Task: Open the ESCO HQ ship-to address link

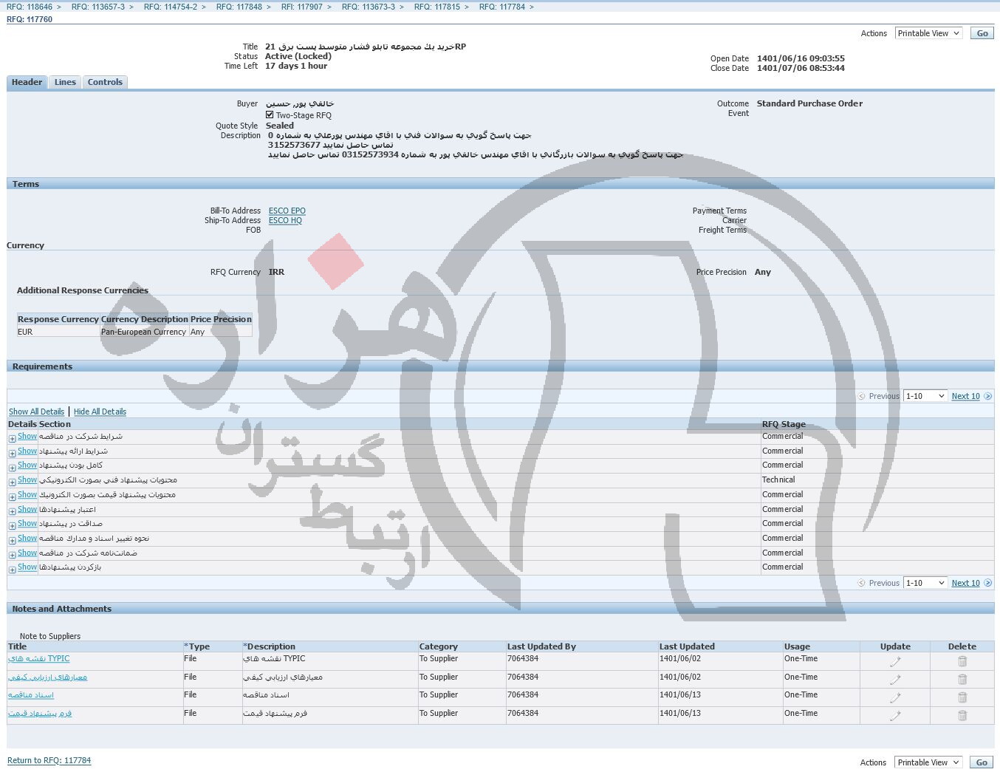Action: 285,221
